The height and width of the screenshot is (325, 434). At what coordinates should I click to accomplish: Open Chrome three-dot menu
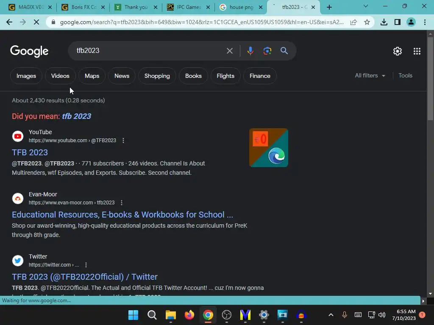(x=425, y=22)
